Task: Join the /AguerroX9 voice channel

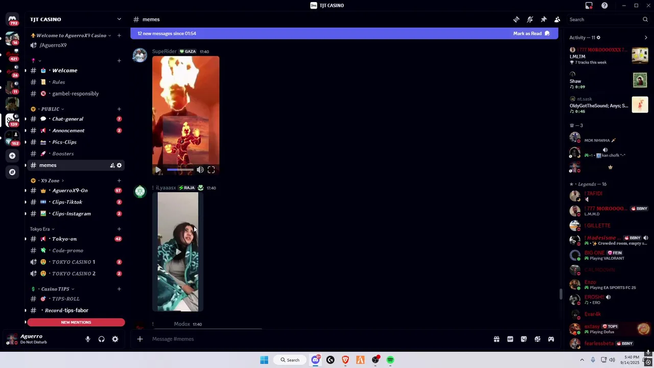Action: (x=76, y=45)
